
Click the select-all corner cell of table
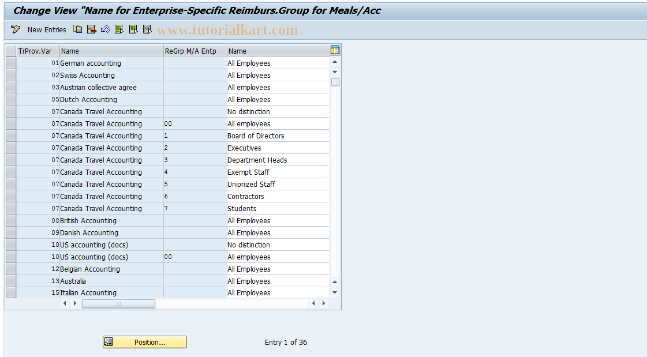[11, 51]
